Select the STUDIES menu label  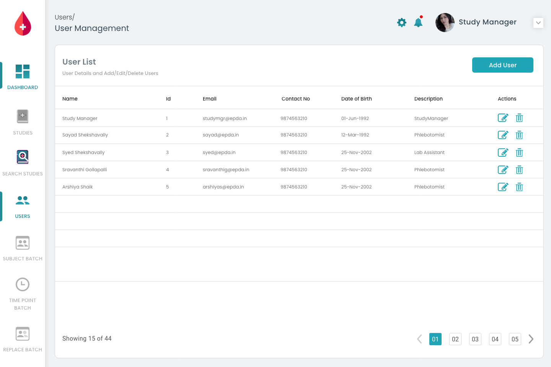(x=23, y=133)
